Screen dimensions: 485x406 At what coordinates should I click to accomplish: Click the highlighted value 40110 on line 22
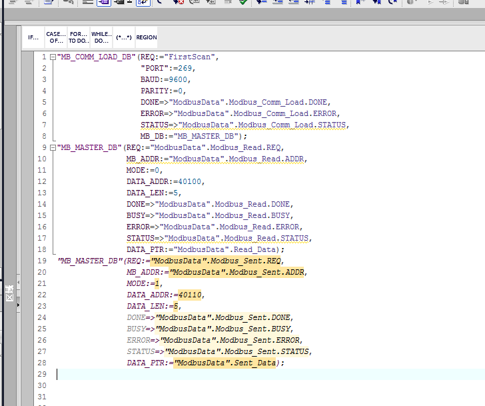(191, 295)
